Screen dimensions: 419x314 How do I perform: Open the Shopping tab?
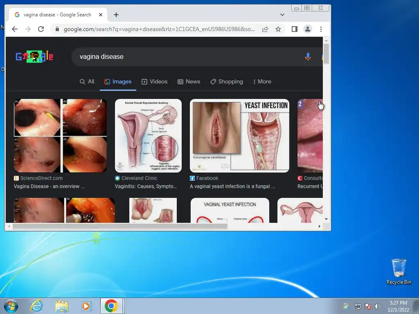[227, 82]
